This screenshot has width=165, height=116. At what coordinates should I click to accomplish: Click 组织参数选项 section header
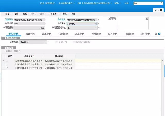tap(11, 38)
